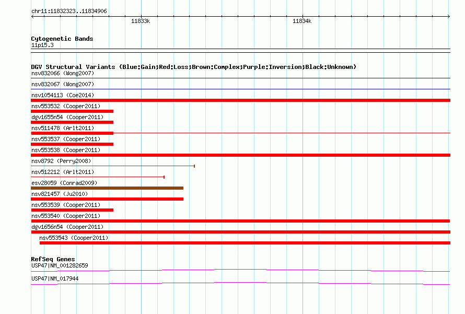
Task: Click the USP47|NM_017944 transcript label
Action: tap(55, 278)
